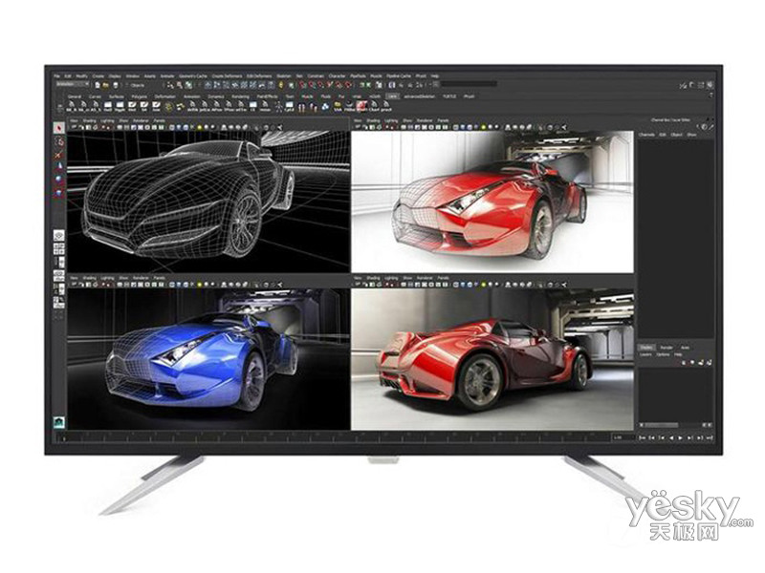765x573 pixels.
Task: Switch to Single Perspective View layout
Action: [x=58, y=236]
